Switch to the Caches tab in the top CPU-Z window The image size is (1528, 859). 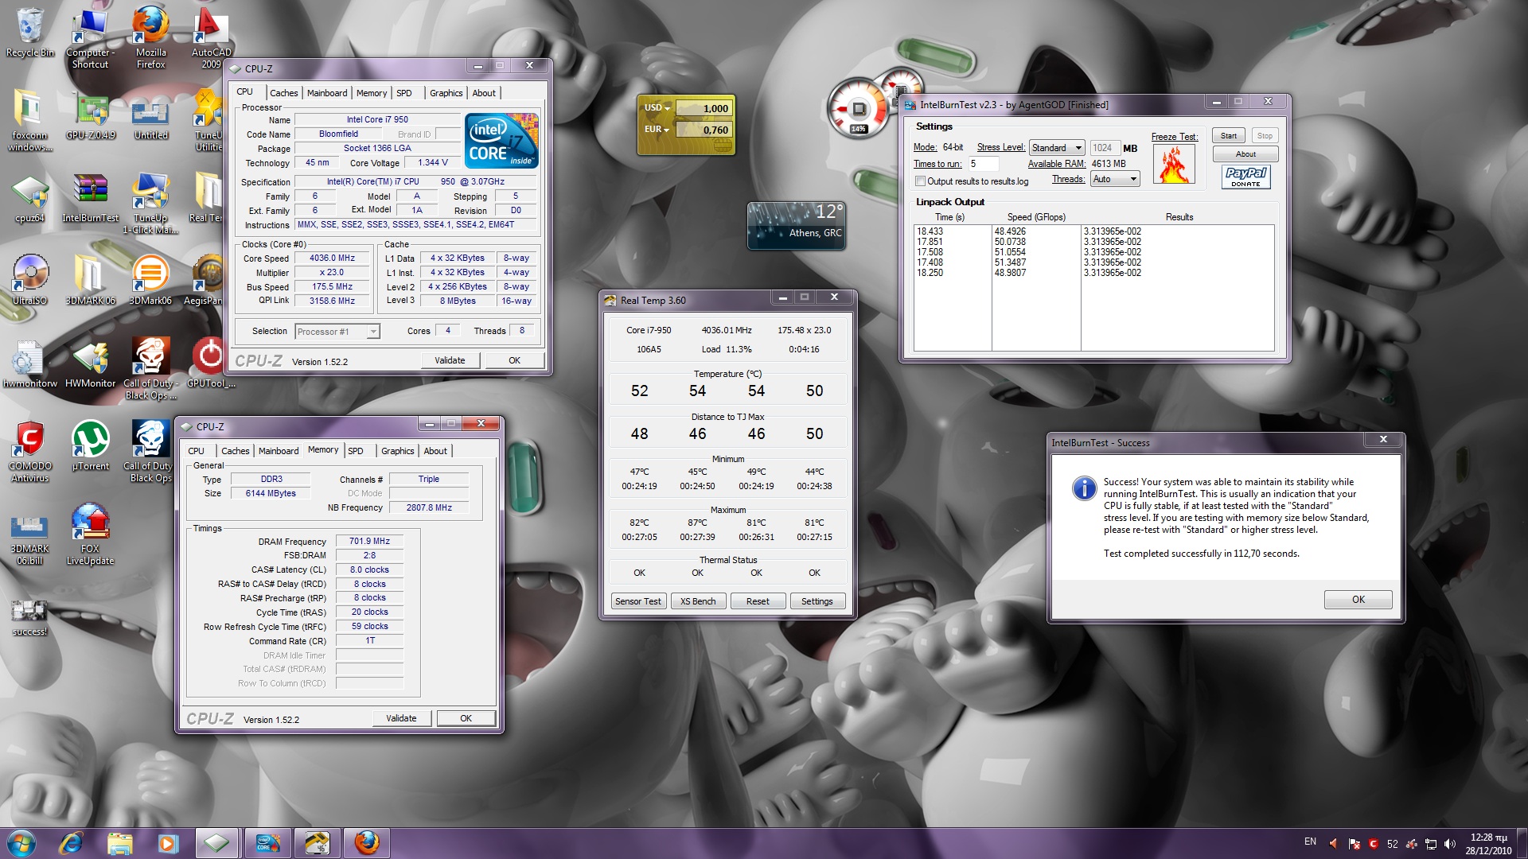(x=283, y=93)
